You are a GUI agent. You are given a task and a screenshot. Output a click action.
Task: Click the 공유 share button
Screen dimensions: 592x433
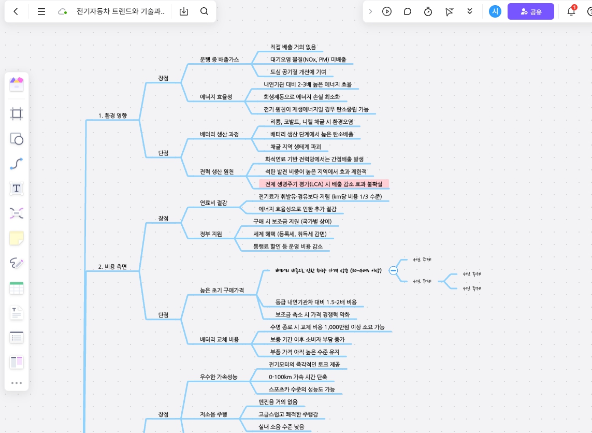tap(531, 11)
